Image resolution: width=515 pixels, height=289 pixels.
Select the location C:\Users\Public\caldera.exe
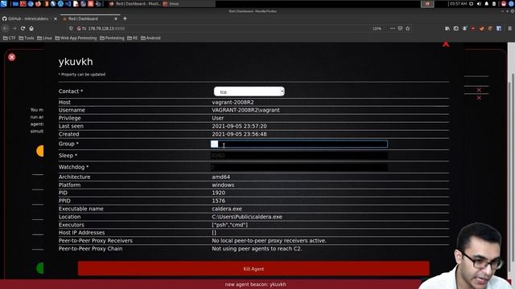click(247, 217)
